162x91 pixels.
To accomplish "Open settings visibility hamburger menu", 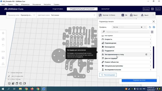I will pyautogui.click(x=152, y=32).
